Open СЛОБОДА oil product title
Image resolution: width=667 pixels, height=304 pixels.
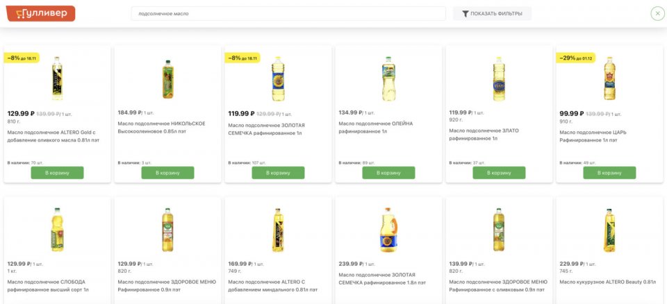point(49,285)
